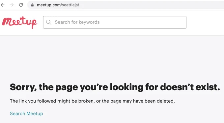The width and height of the screenshot is (224, 123).
Task: View site security via the padlock icon
Action: 32,5
